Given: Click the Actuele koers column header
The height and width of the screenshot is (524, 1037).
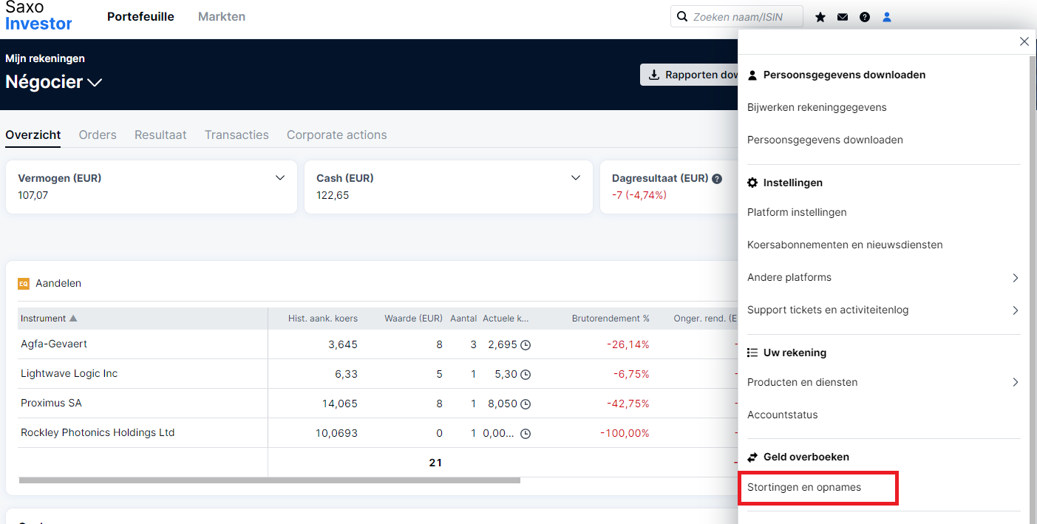Looking at the screenshot, I should tap(506, 319).
